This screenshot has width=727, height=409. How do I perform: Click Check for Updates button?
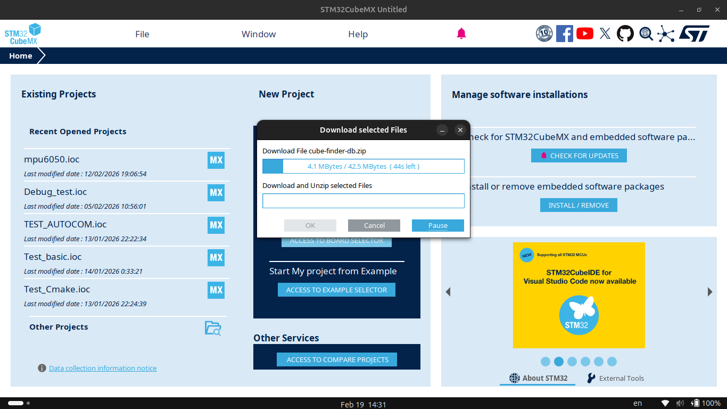579,156
